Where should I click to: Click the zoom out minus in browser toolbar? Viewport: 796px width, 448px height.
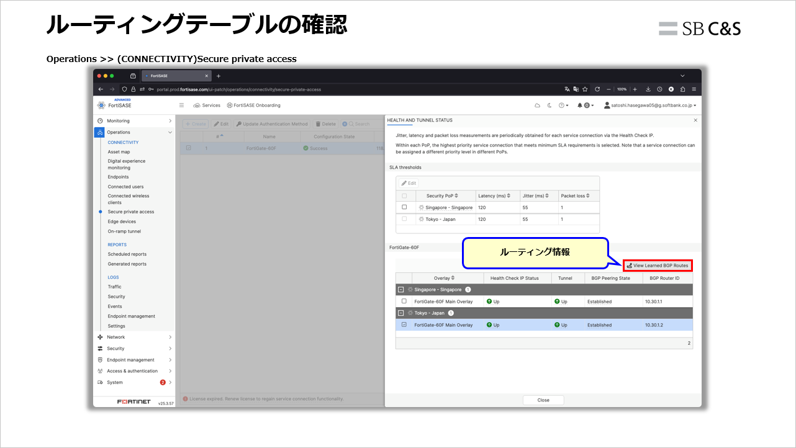609,89
